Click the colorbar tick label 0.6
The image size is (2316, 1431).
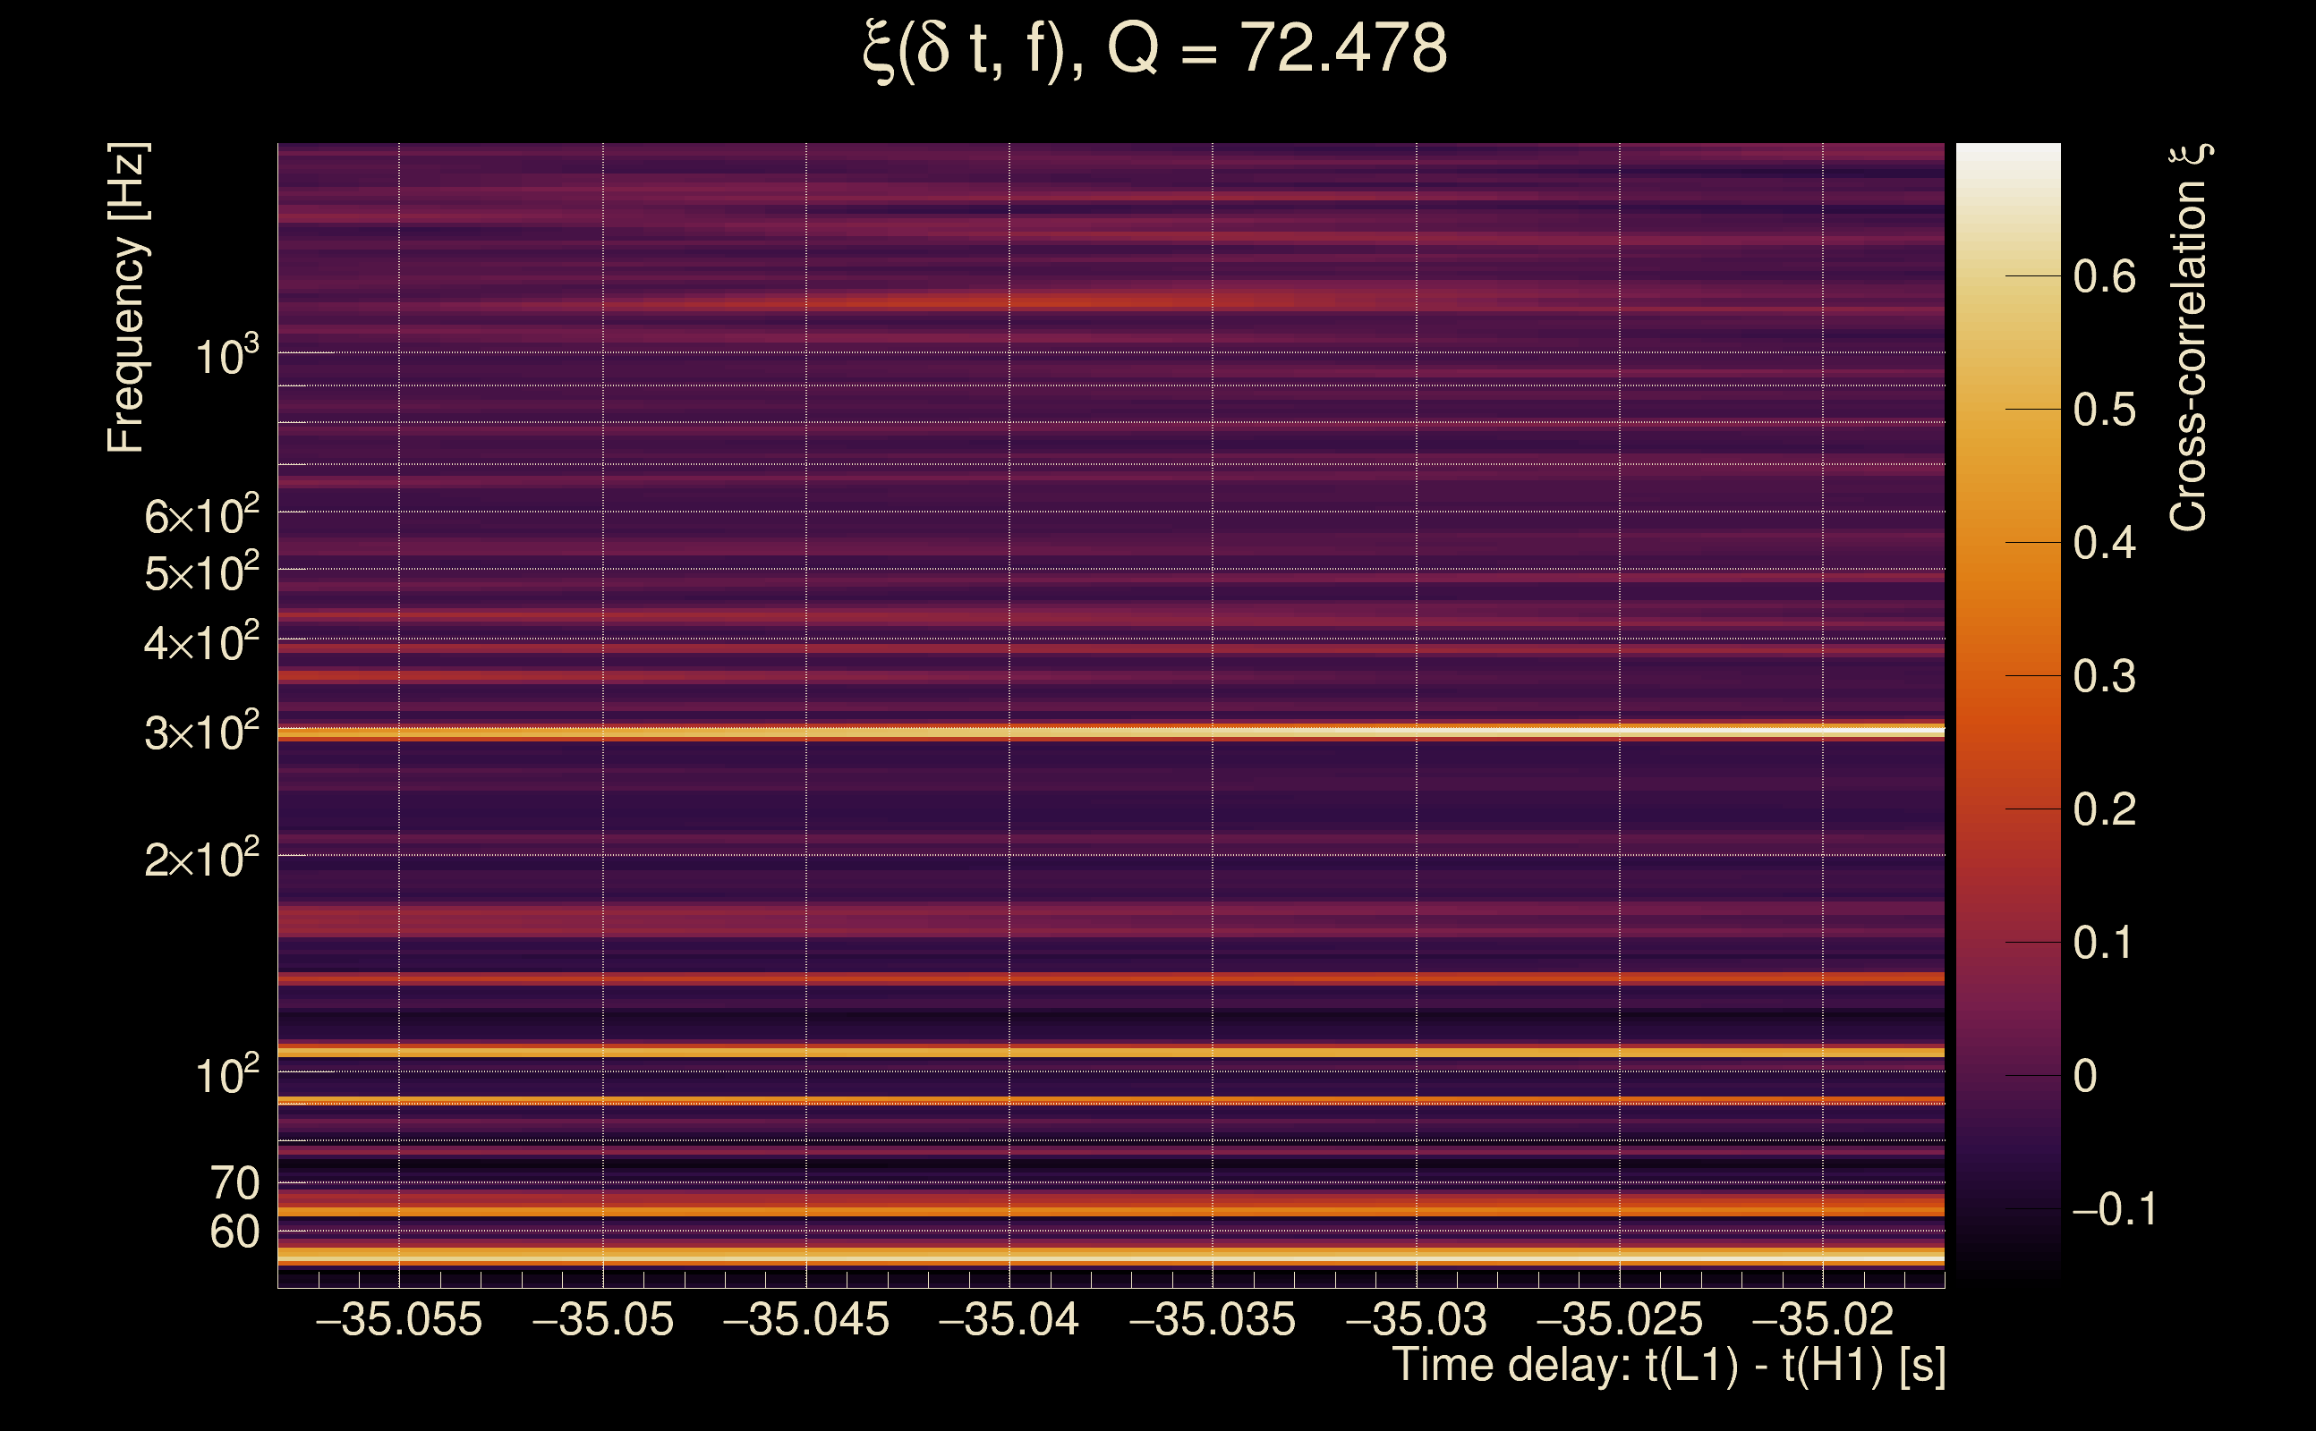[x=2104, y=276]
